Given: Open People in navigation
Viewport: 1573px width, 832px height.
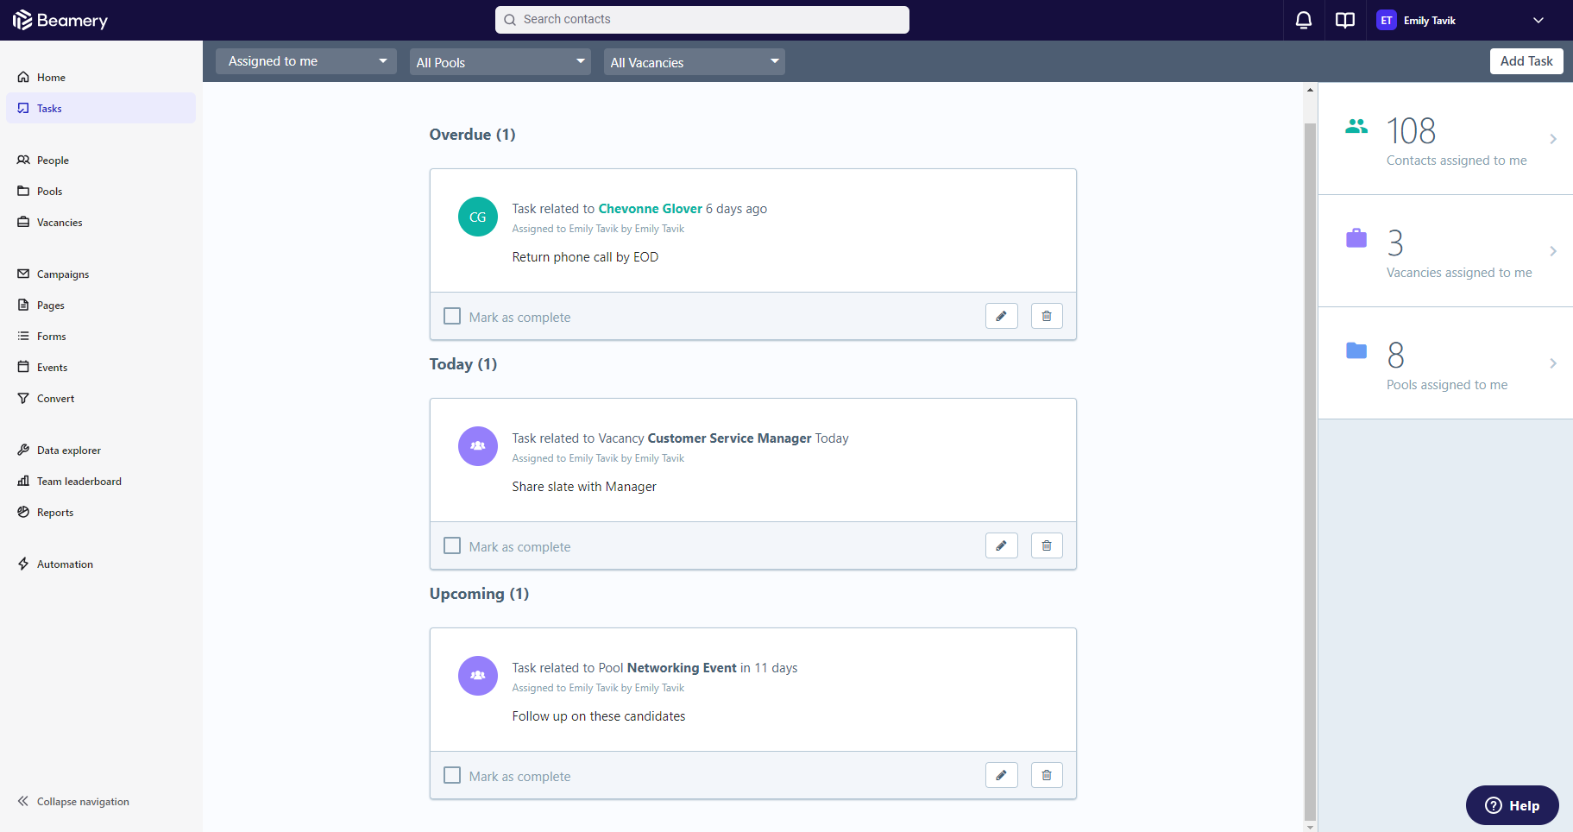Looking at the screenshot, I should tap(101, 160).
